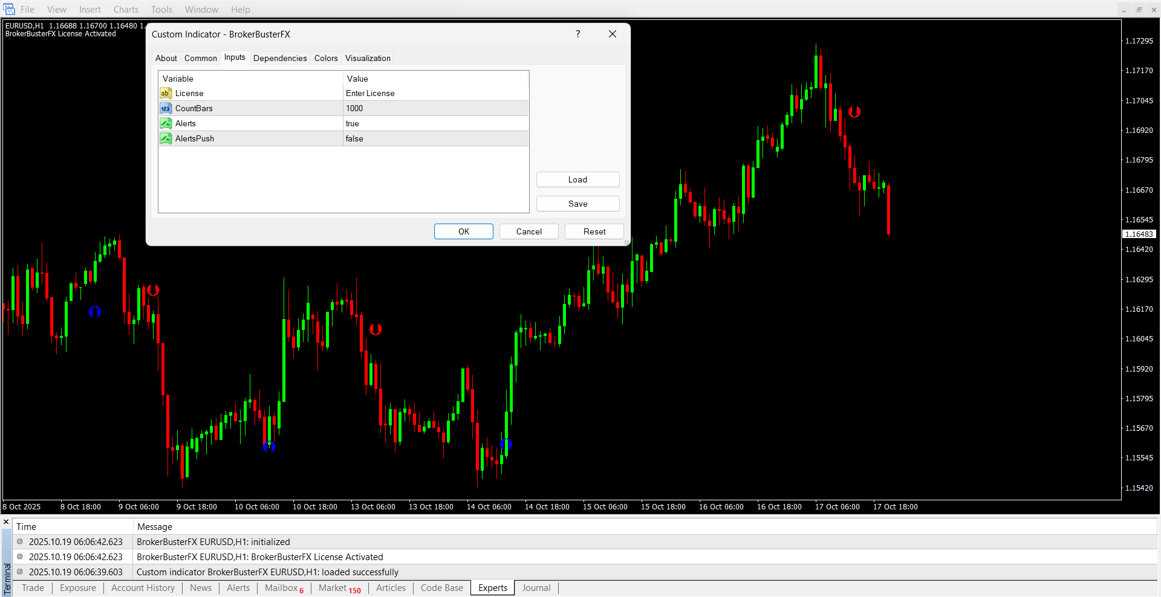Open the Visualization tab
1161x597 pixels.
point(368,58)
